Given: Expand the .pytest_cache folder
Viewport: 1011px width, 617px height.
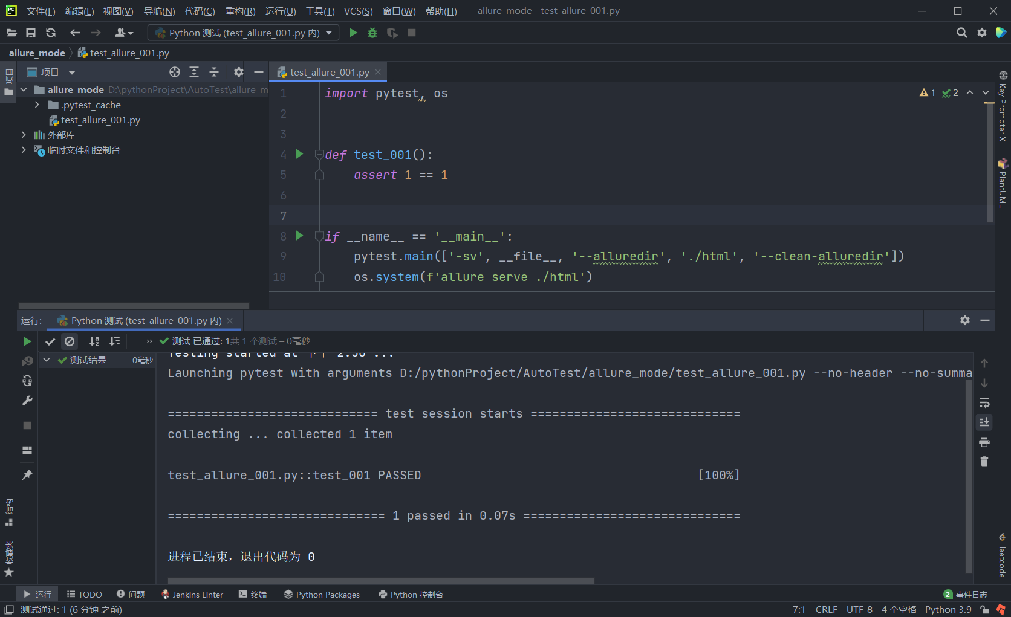Looking at the screenshot, I should (x=36, y=104).
